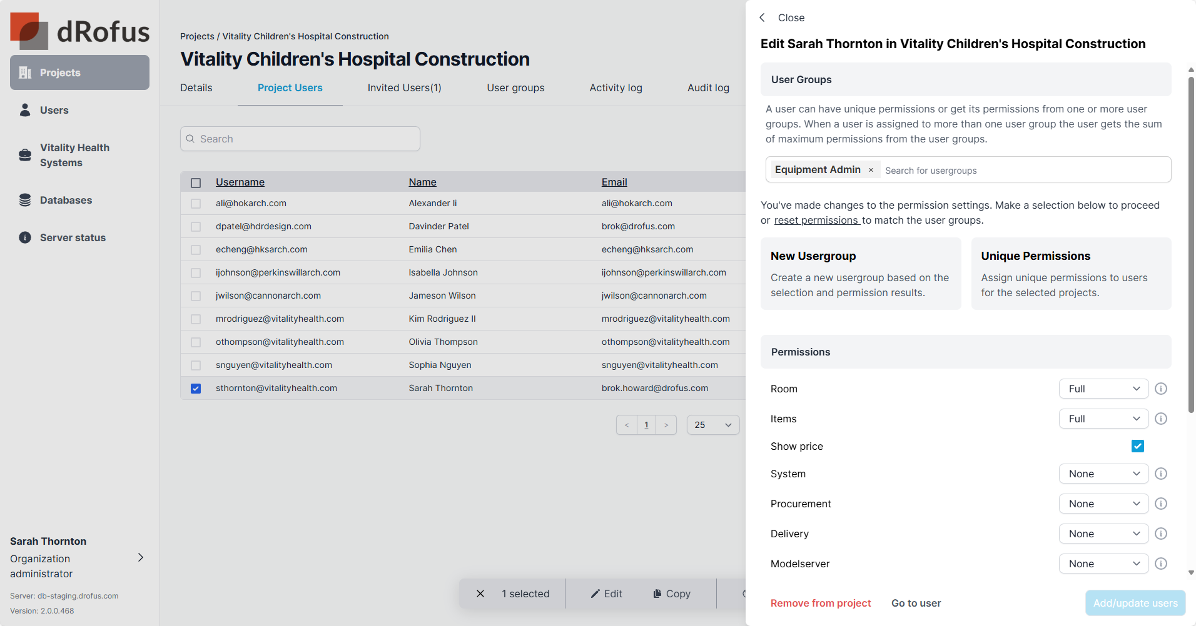Click the user Search input field

pyautogui.click(x=300, y=139)
